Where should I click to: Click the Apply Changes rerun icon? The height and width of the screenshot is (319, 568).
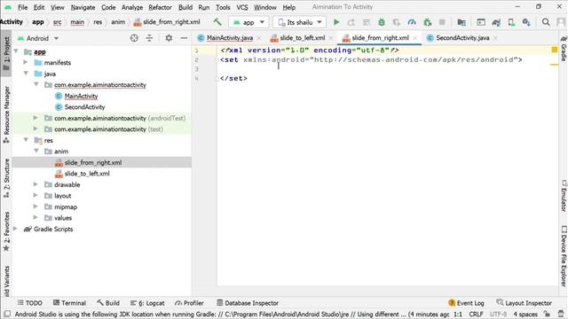point(351,22)
